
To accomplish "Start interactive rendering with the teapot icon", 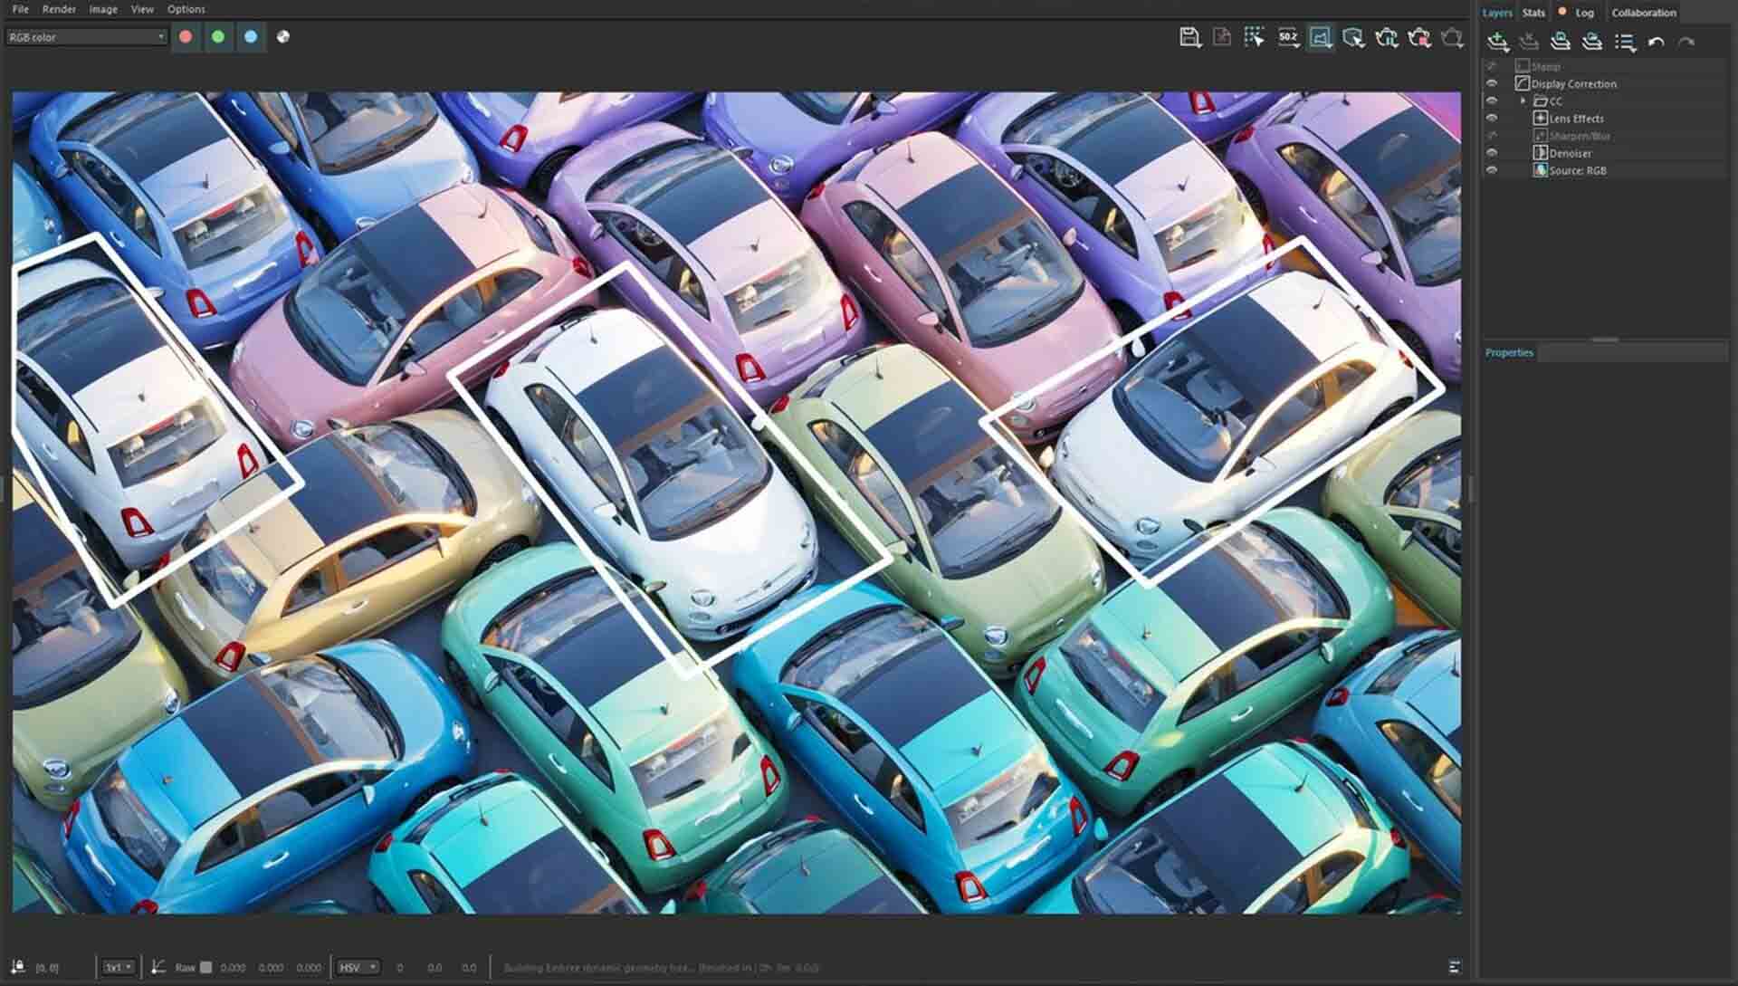I will click(1389, 37).
